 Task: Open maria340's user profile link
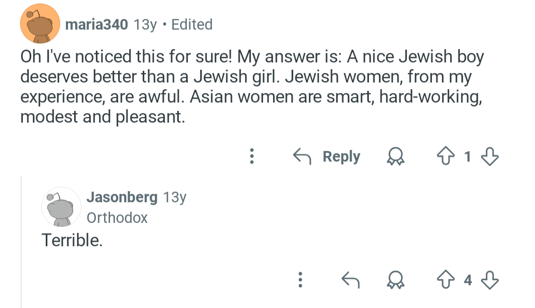96,25
